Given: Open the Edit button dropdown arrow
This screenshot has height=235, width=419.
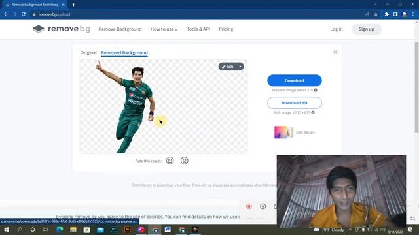Looking at the screenshot, I should (240, 67).
